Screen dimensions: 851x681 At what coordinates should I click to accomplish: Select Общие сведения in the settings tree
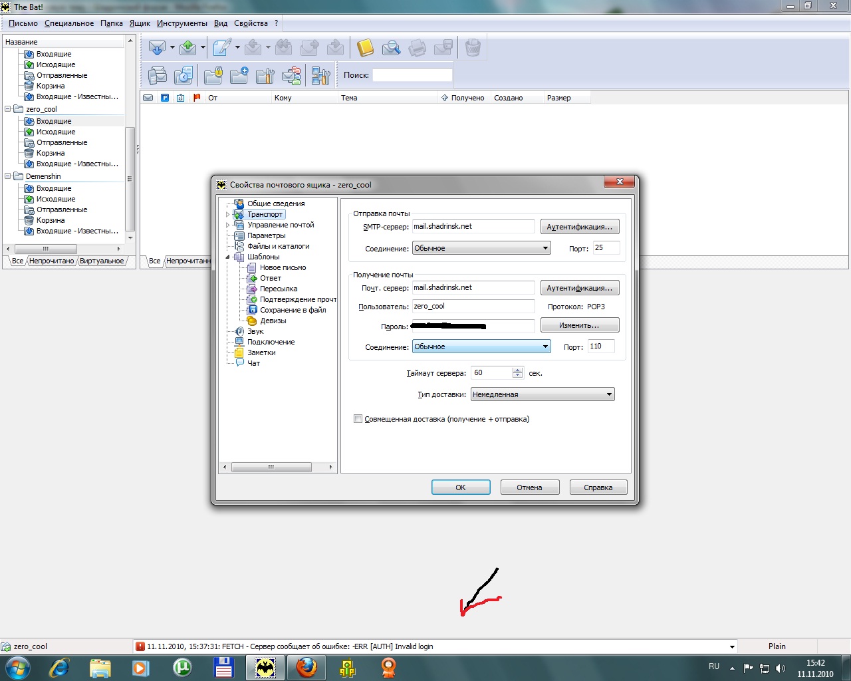(x=276, y=204)
